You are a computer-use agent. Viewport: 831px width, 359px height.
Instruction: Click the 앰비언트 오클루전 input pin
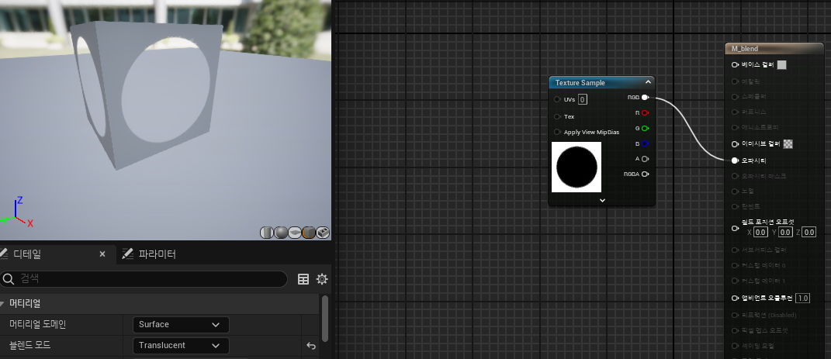(x=735, y=298)
